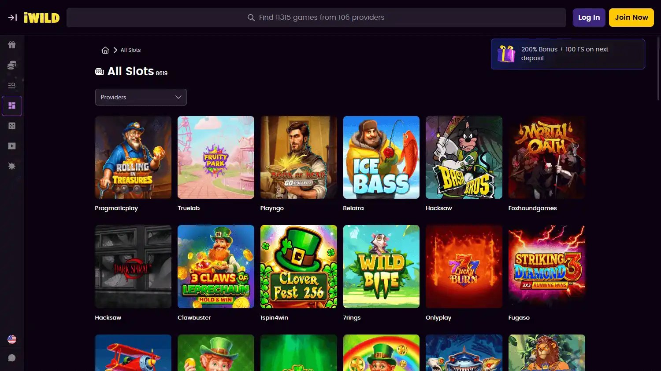Open the 200% Bonus deposit banner
The width and height of the screenshot is (661, 371).
point(568,54)
